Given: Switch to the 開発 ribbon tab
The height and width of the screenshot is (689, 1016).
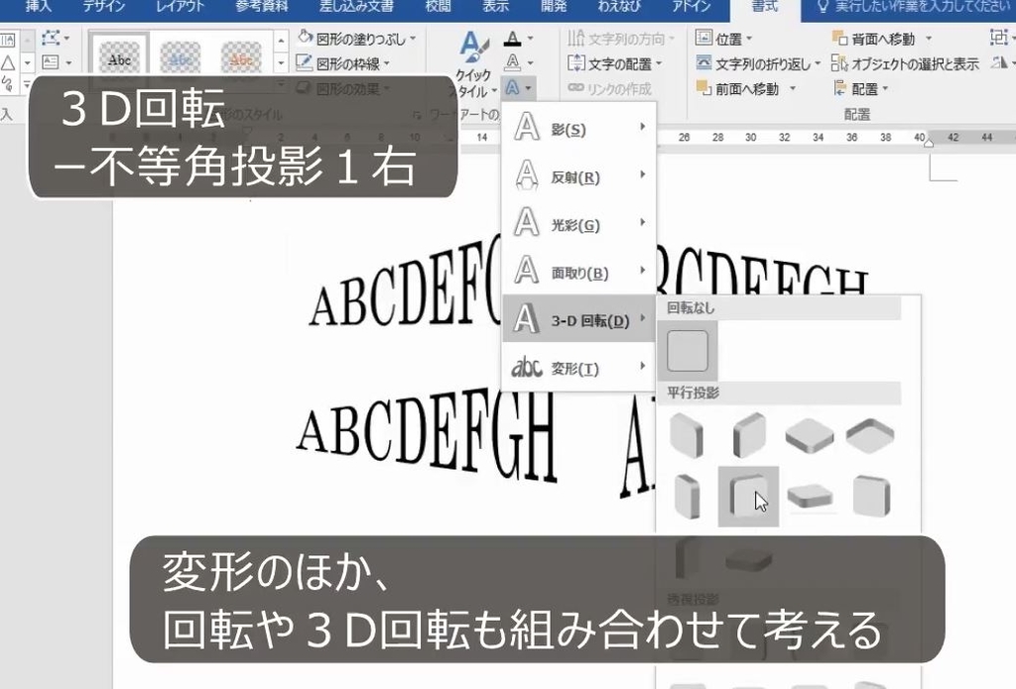Looking at the screenshot, I should [554, 7].
